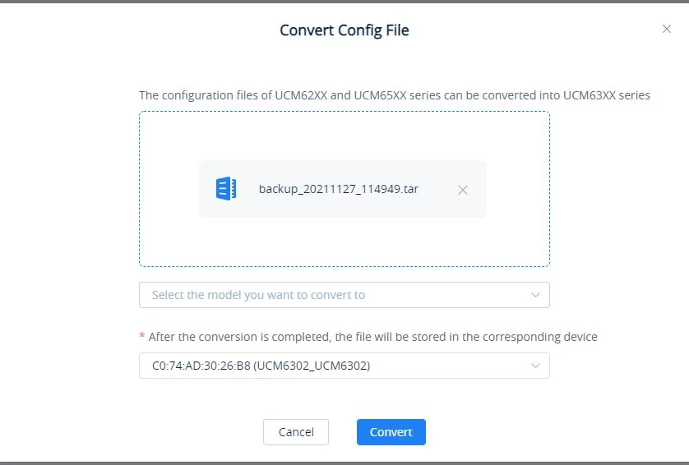Screen dimensions: 689x465
Task: Expand the model selection chevron arrow
Action: [535, 295]
